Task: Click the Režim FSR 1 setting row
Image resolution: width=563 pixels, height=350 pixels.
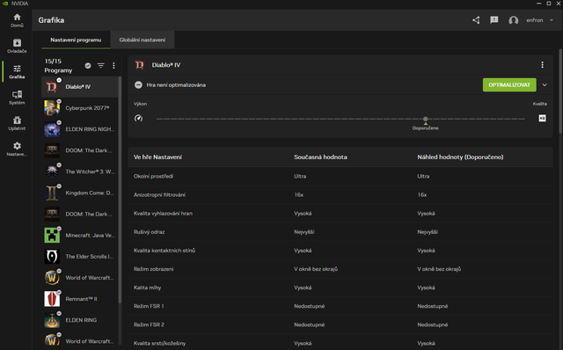Action: point(340,306)
